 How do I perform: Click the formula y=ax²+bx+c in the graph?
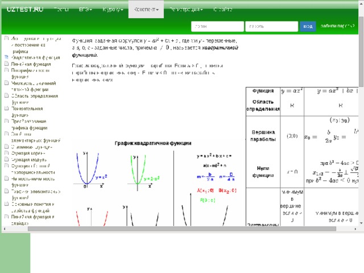point(214,156)
